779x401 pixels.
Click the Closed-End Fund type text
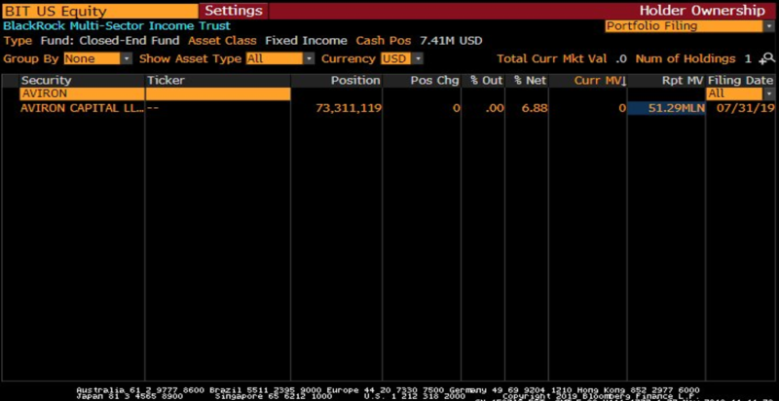[130, 41]
